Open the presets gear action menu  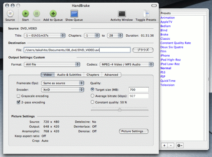(180, 145)
